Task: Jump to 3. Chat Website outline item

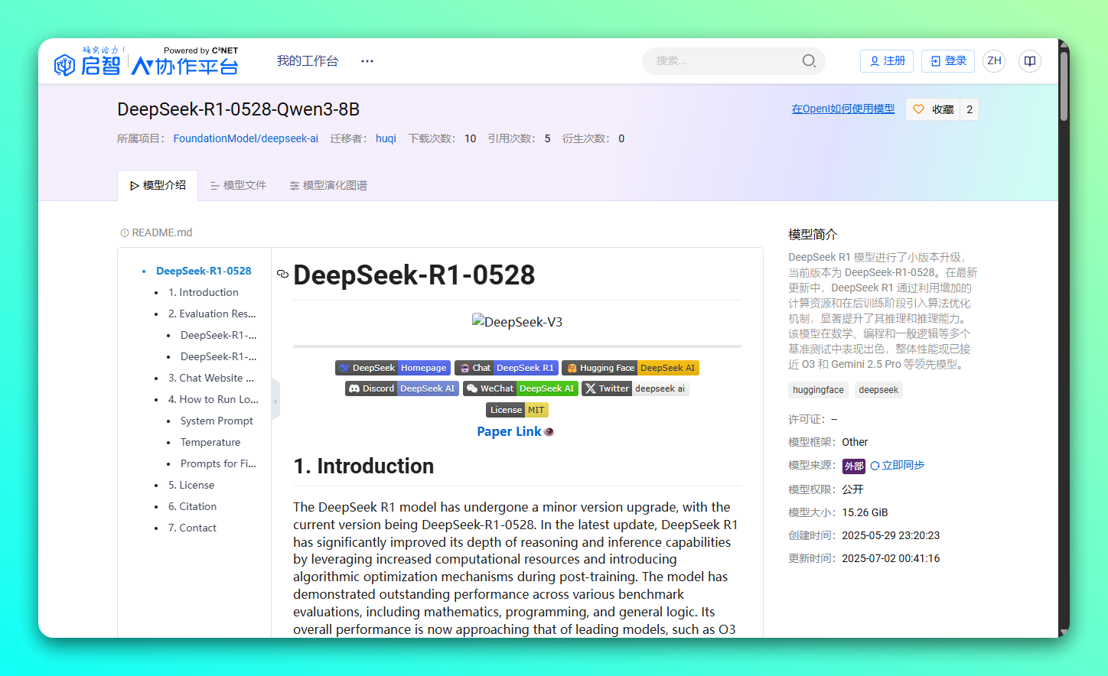Action: 211,378
